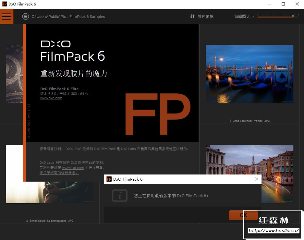Image resolution: width=304 pixels, height=240 pixels.
Task: Open www.dxo.com link under version info
Action: coord(51,98)
